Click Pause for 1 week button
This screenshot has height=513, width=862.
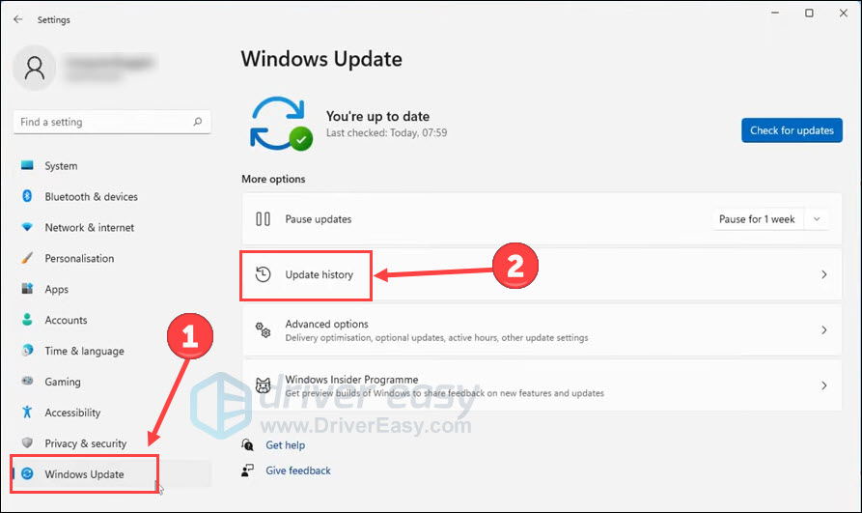[757, 219]
